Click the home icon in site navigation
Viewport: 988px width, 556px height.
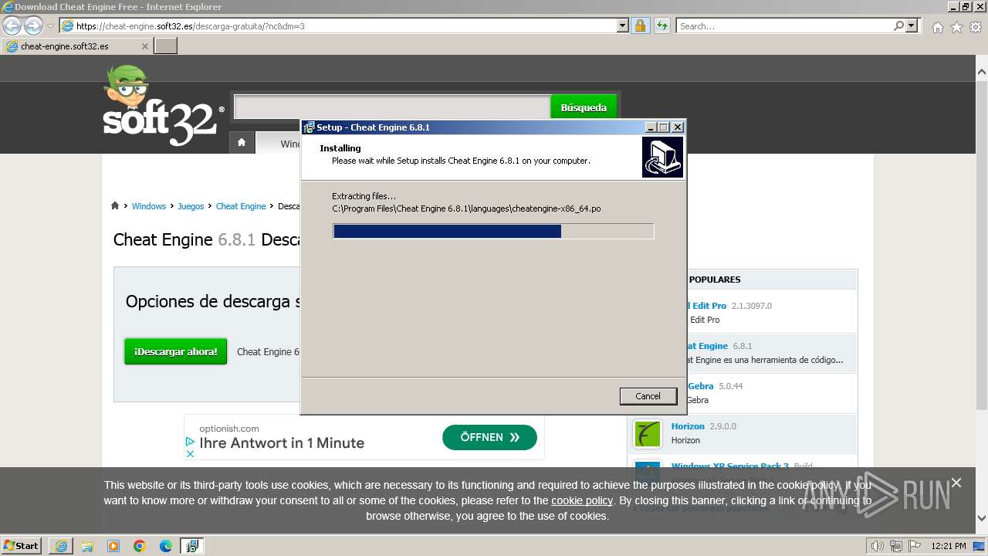click(x=242, y=142)
